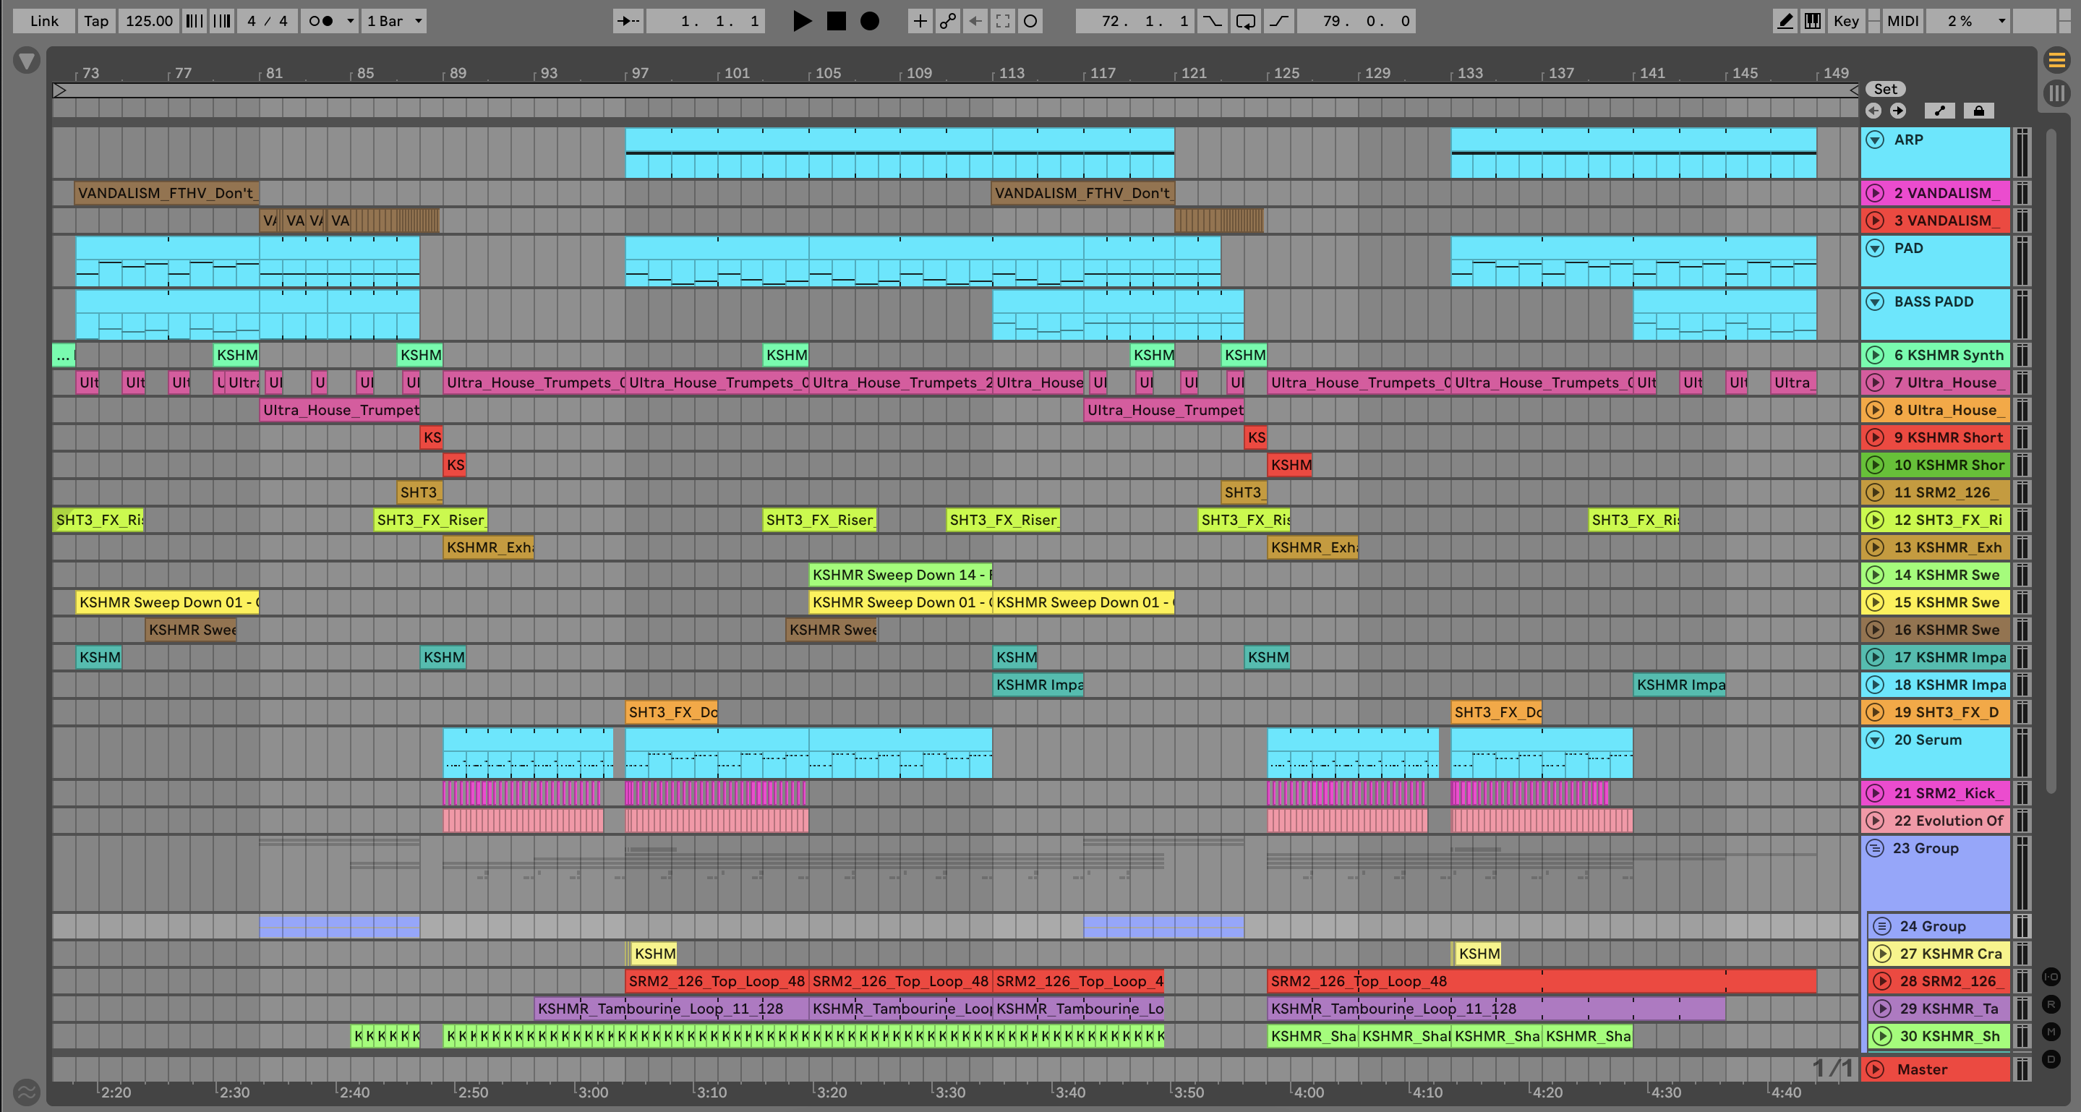Open the 1 Bar quantization dropdown
Screen dimensions: 2081x1112
coord(394,21)
